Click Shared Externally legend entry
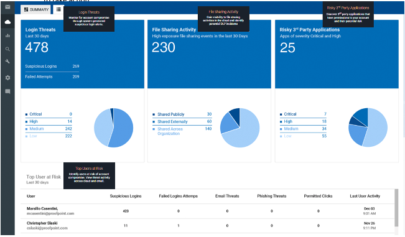Viewport: 405px width, 237px height. tap(182, 121)
